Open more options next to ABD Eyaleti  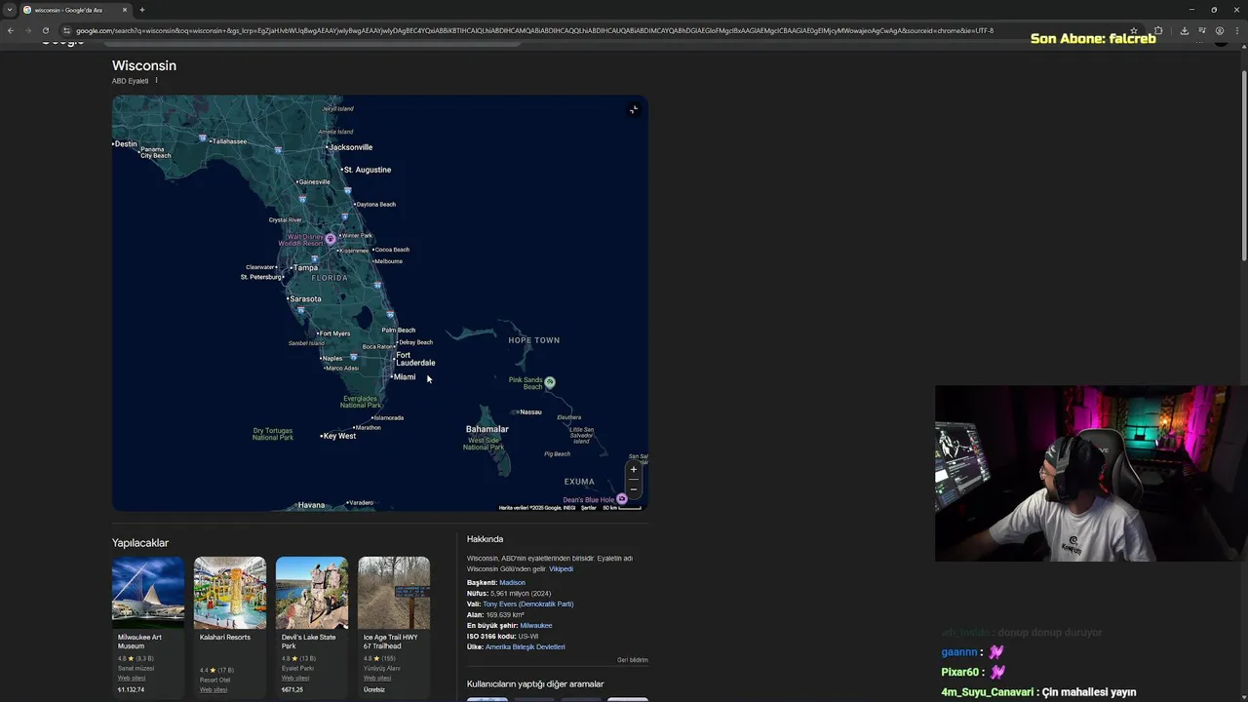coord(156,81)
